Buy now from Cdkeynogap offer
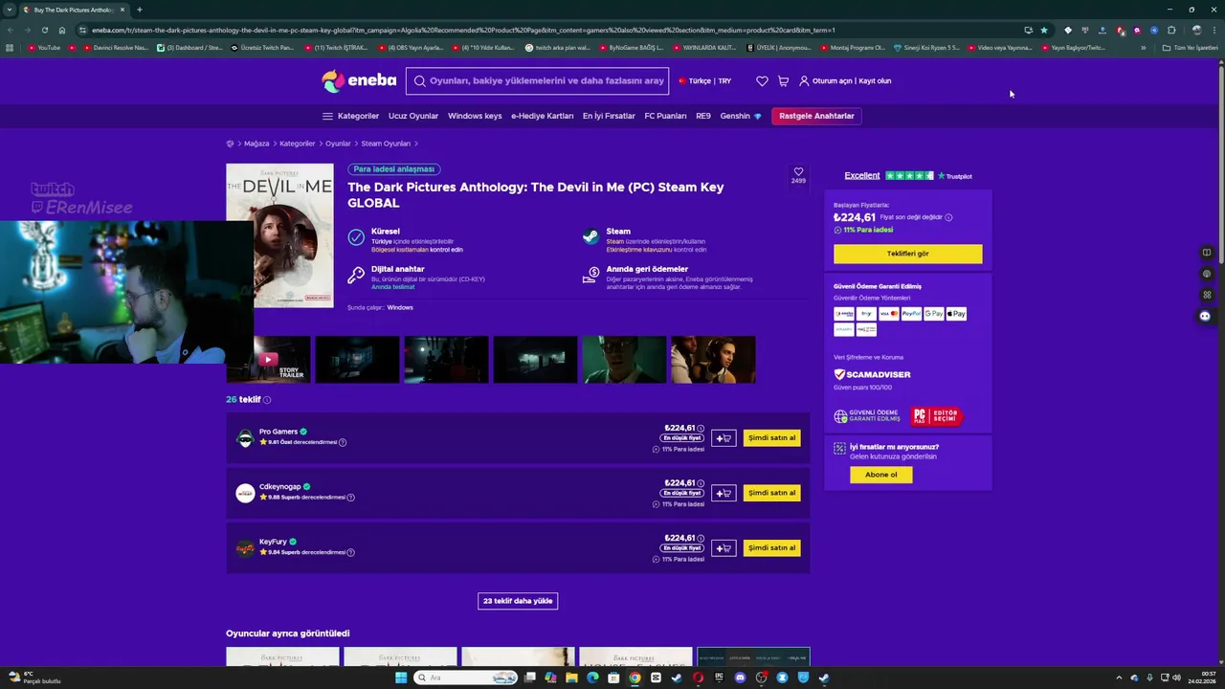This screenshot has height=689, width=1225. click(771, 493)
